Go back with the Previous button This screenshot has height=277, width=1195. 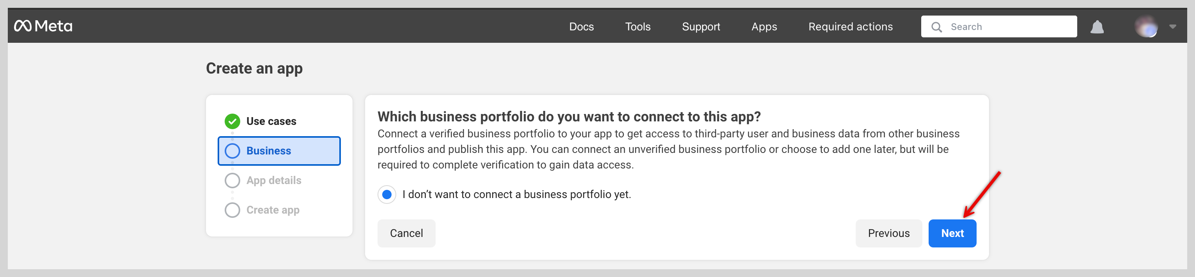pyautogui.click(x=888, y=233)
